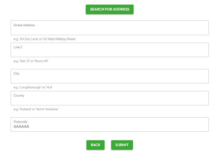Click the 'Rutland' or 'North Yorkshire' hint

coord(36,109)
